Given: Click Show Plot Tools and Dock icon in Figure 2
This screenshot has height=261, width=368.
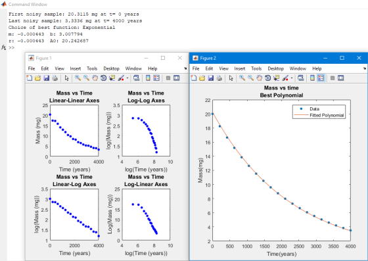Looking at the screenshot, I should click(341, 78).
